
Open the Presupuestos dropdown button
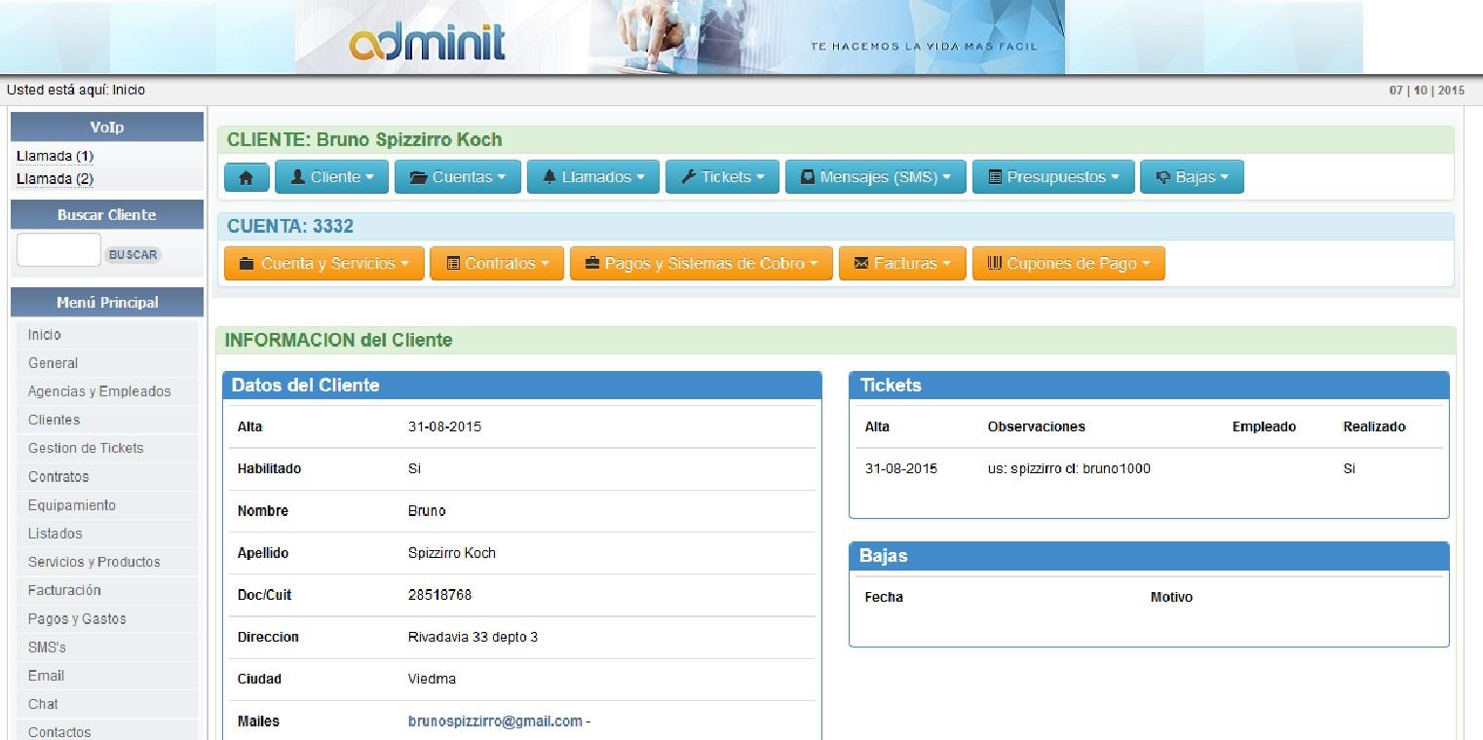tap(1053, 177)
